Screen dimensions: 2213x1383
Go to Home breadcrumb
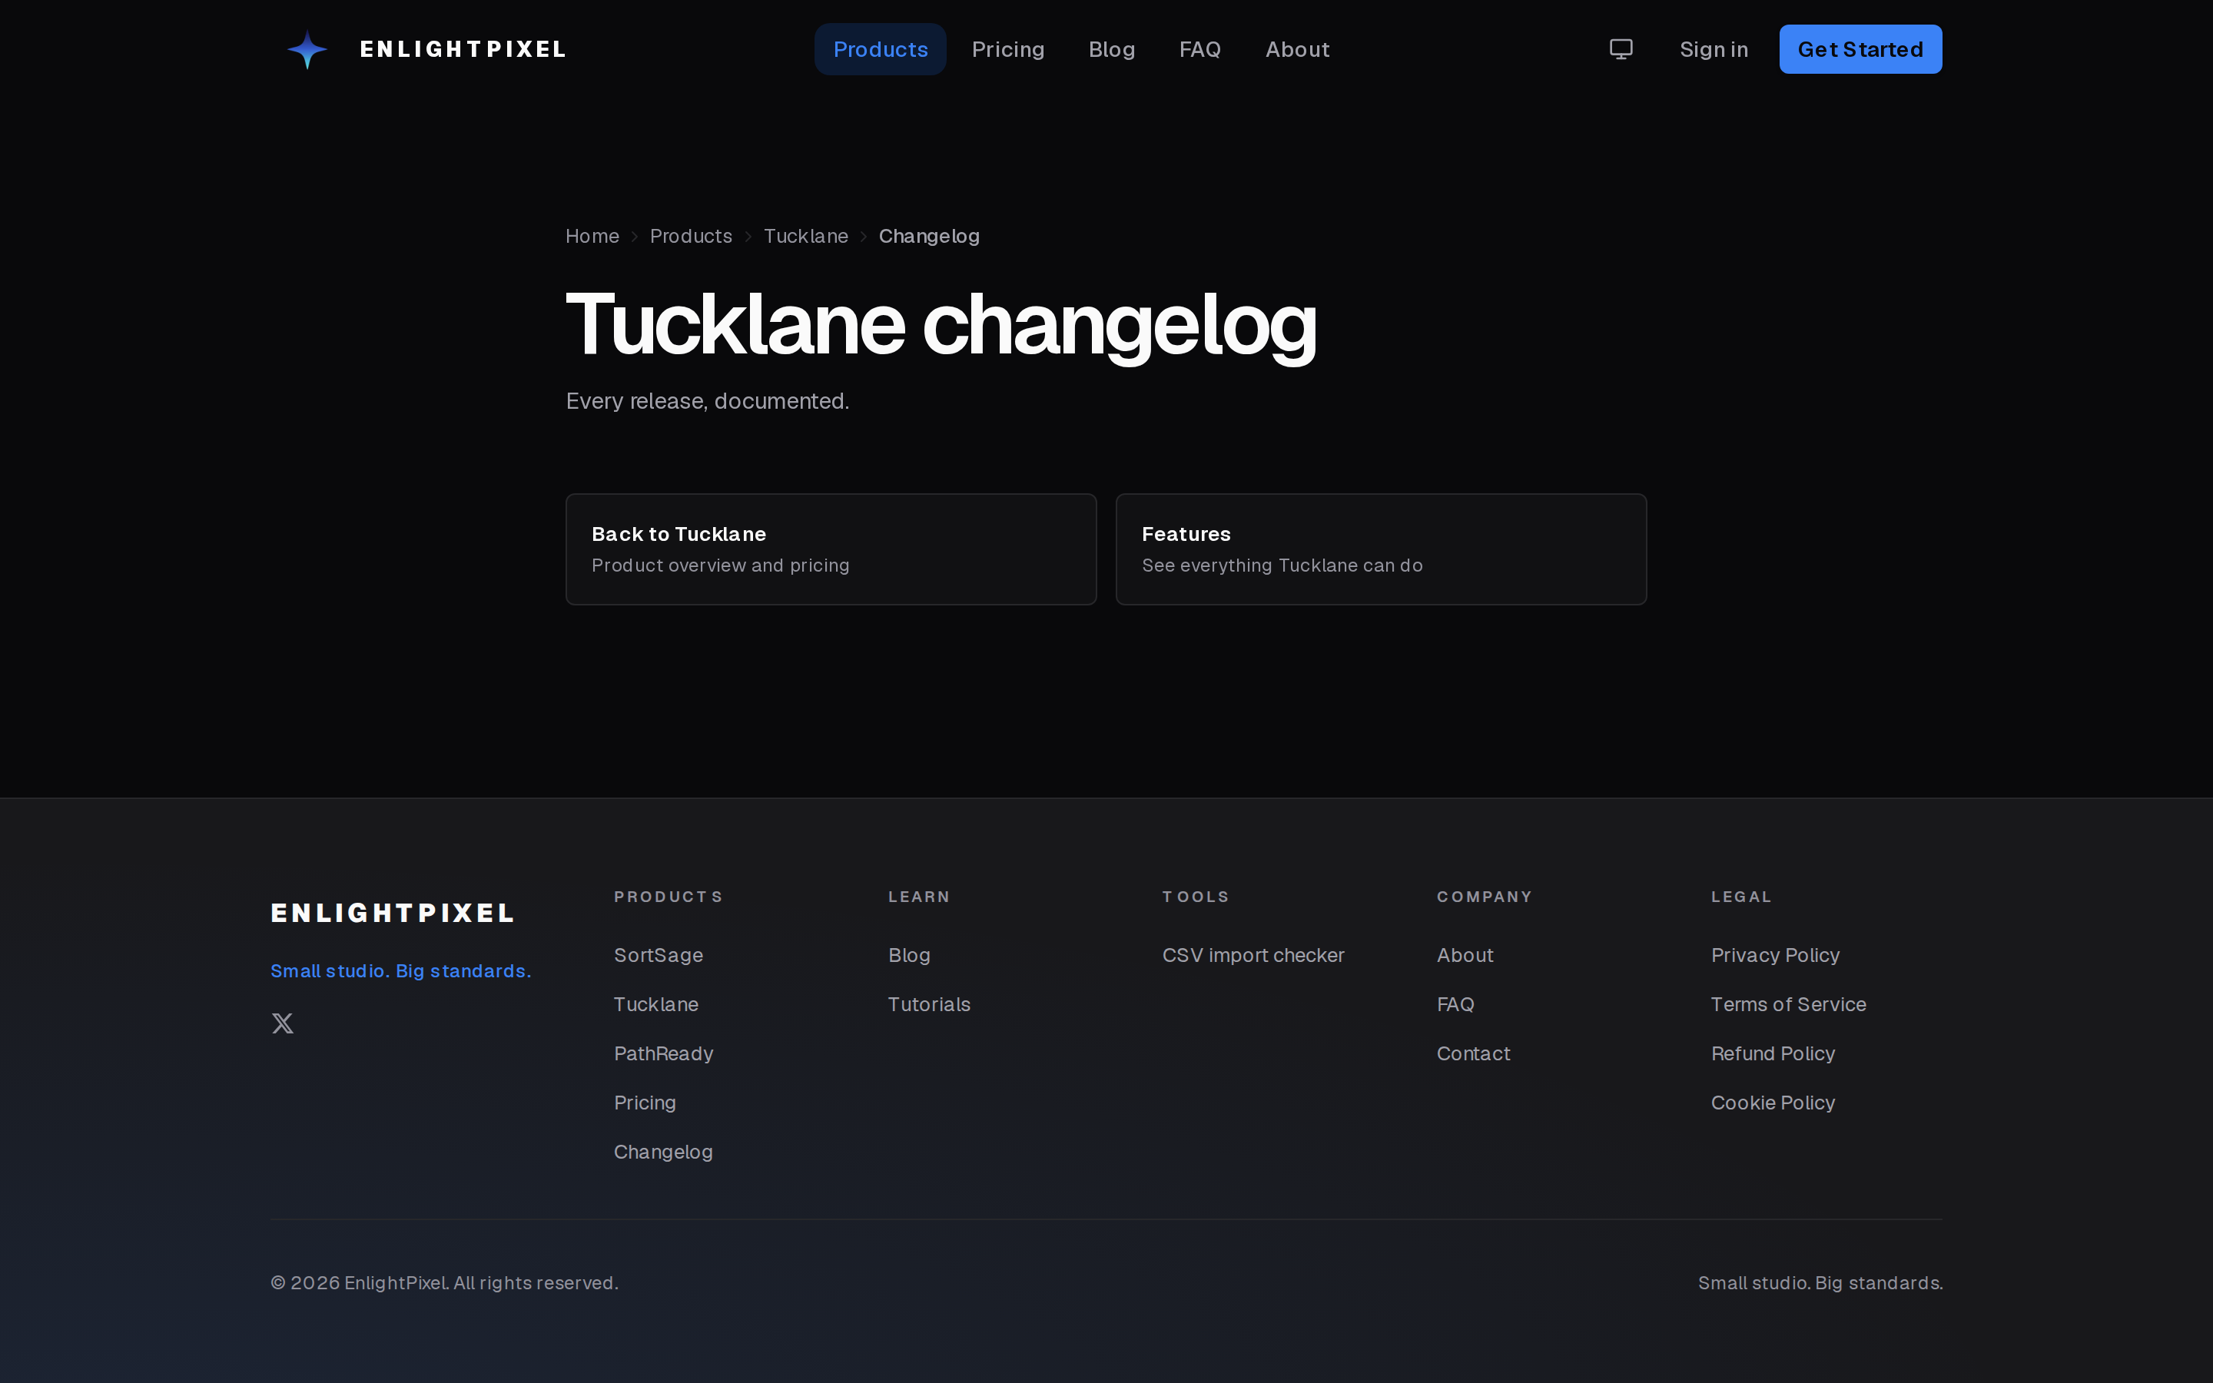pyautogui.click(x=592, y=236)
